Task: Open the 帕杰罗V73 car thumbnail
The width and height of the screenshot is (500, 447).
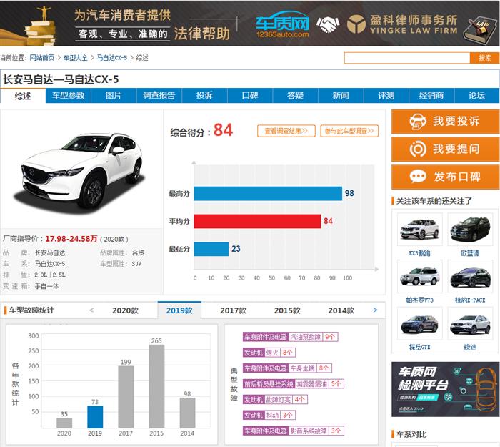Action: point(420,276)
